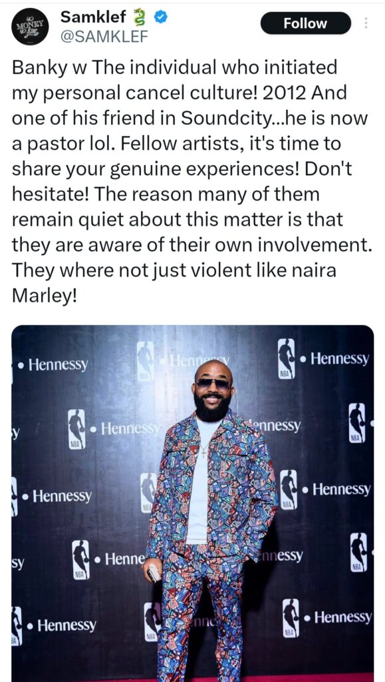The width and height of the screenshot is (385, 682).
Task: Click the green dragon emoji beside Samklef
Action: point(140,17)
